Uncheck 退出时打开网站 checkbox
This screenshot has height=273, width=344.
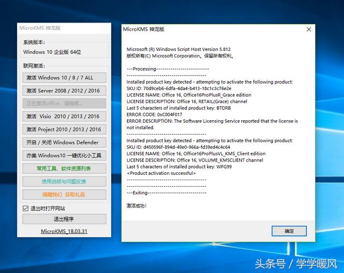point(25,209)
